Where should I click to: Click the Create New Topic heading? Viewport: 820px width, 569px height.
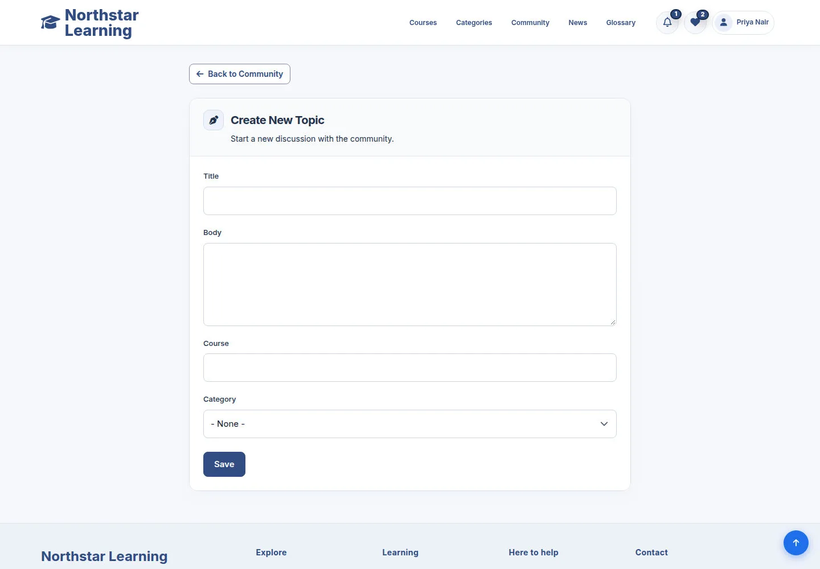(277, 120)
